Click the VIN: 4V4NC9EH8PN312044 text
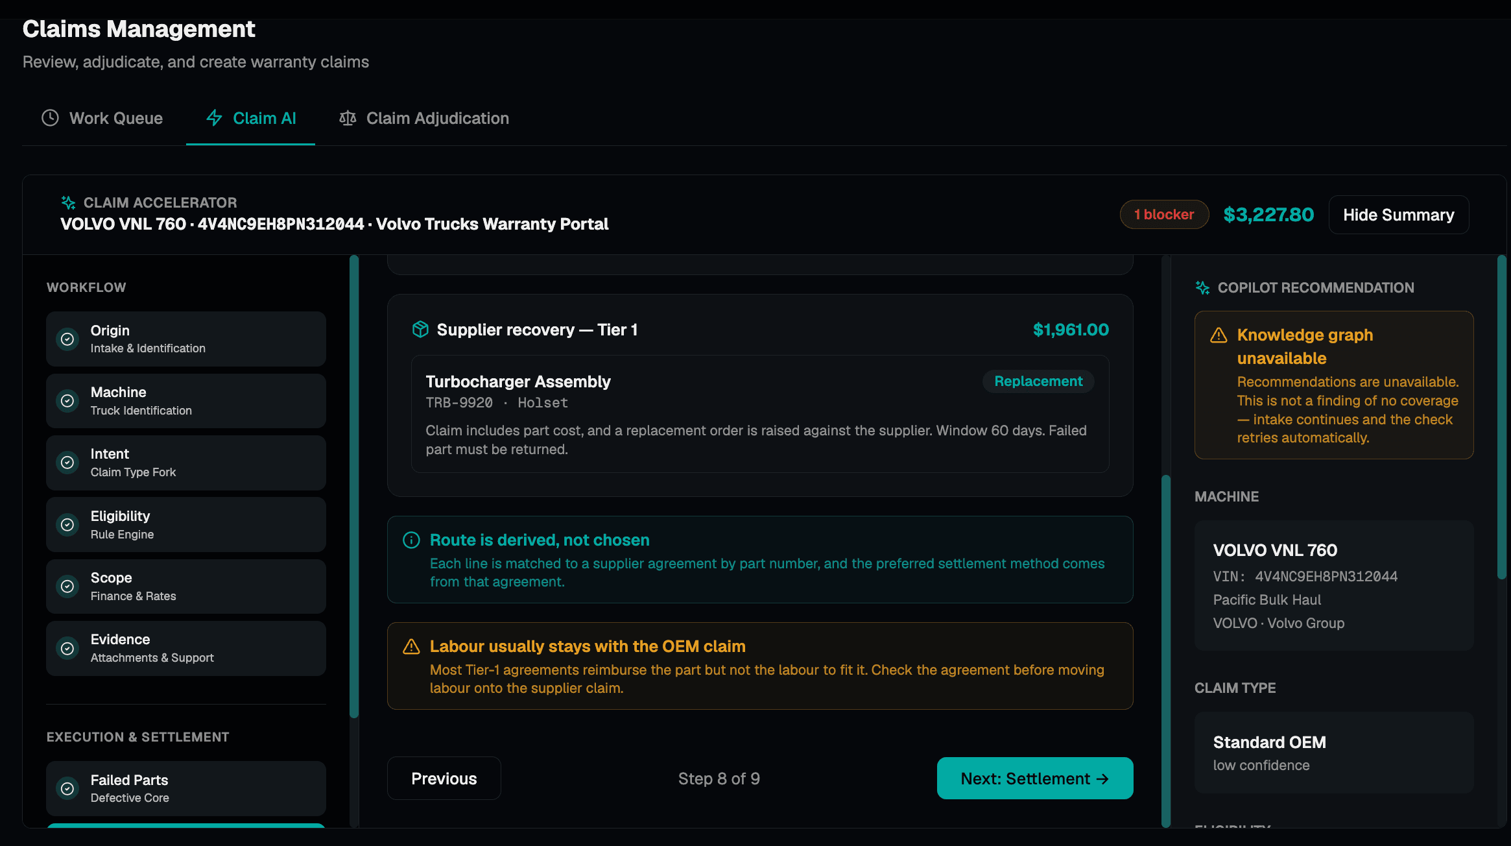 coord(1305,576)
